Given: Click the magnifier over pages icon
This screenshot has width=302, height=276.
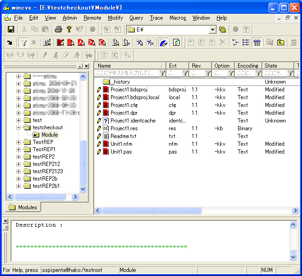Looking at the screenshot, I should coord(116,42).
